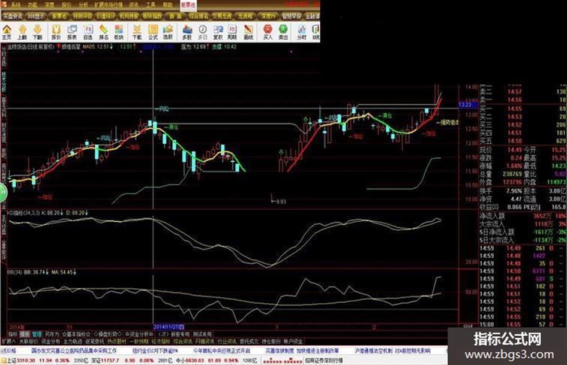Open the 扩展市场行情 menu
The image size is (567, 365).
coord(109,5)
